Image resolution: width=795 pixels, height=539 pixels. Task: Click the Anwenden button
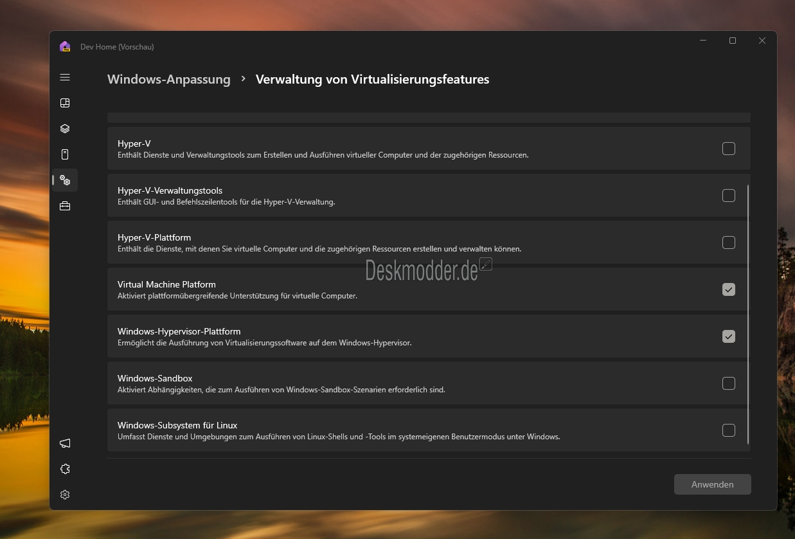tap(712, 484)
